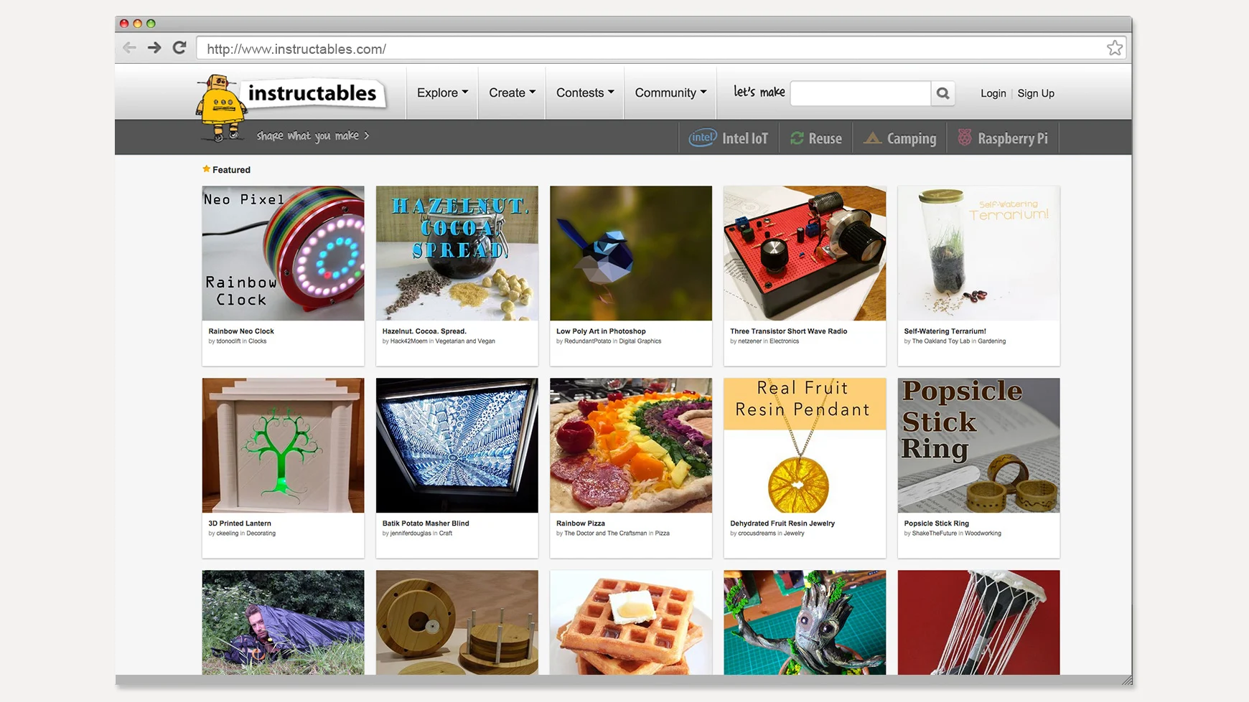Bookmark page with the star icon
Viewport: 1249px width, 702px height.
click(x=1114, y=48)
